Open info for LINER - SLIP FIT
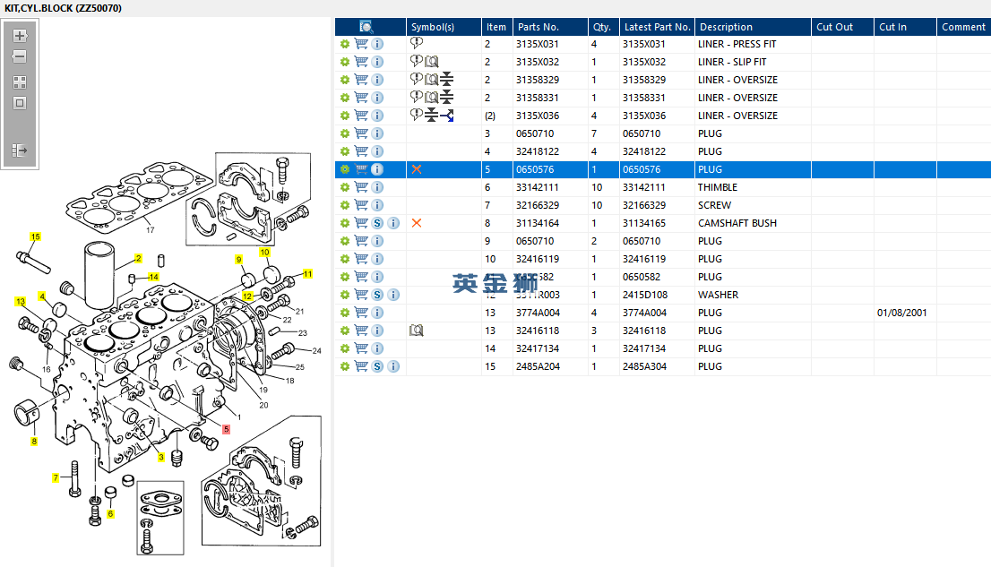This screenshot has width=991, height=567. tap(377, 62)
